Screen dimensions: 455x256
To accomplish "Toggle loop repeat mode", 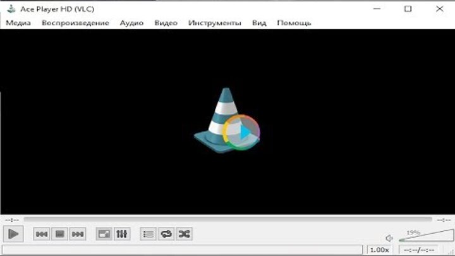I will (166, 234).
